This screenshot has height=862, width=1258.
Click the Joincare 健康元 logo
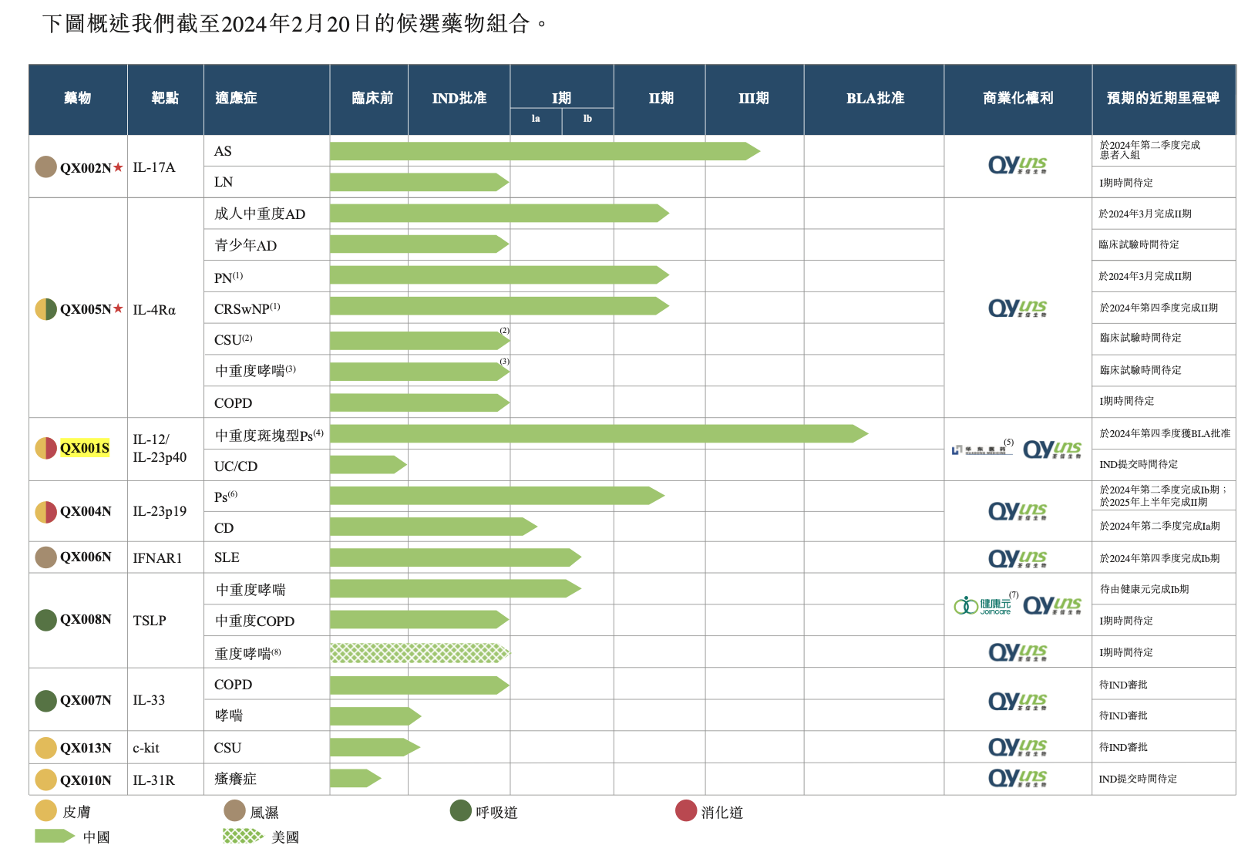click(983, 606)
